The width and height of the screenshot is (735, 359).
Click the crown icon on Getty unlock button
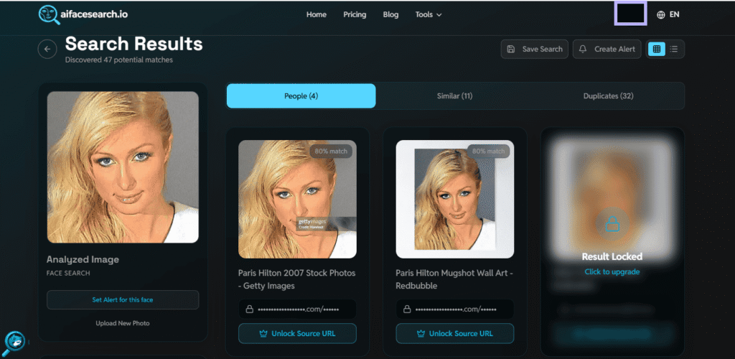coord(263,334)
